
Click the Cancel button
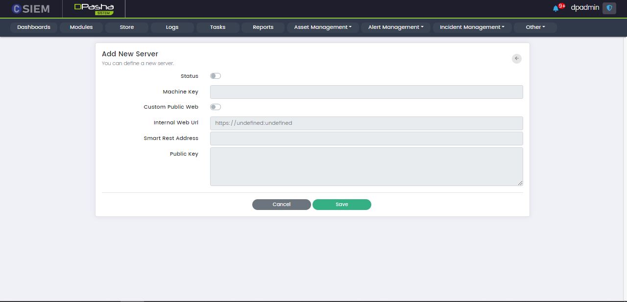pos(281,205)
